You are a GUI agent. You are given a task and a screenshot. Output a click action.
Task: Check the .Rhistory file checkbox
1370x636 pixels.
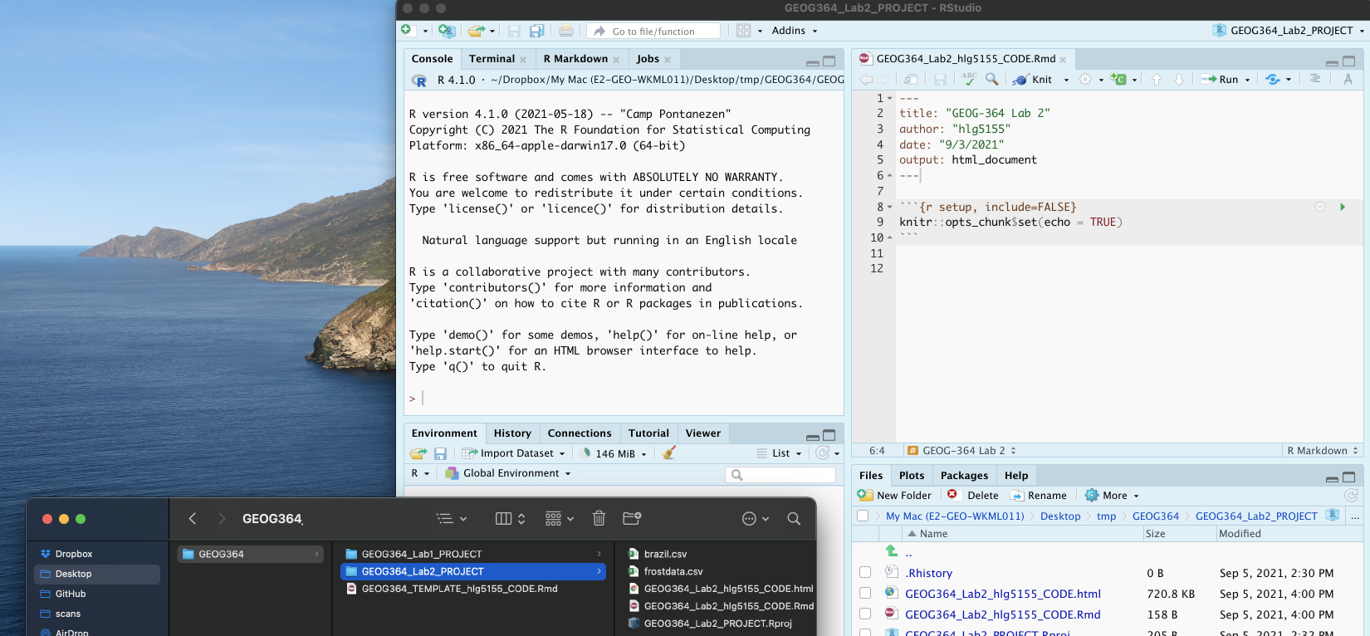click(865, 572)
